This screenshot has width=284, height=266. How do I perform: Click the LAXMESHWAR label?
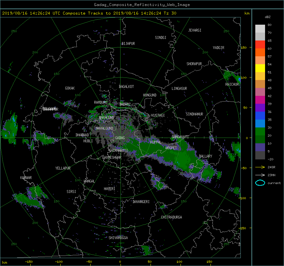coord(112,158)
